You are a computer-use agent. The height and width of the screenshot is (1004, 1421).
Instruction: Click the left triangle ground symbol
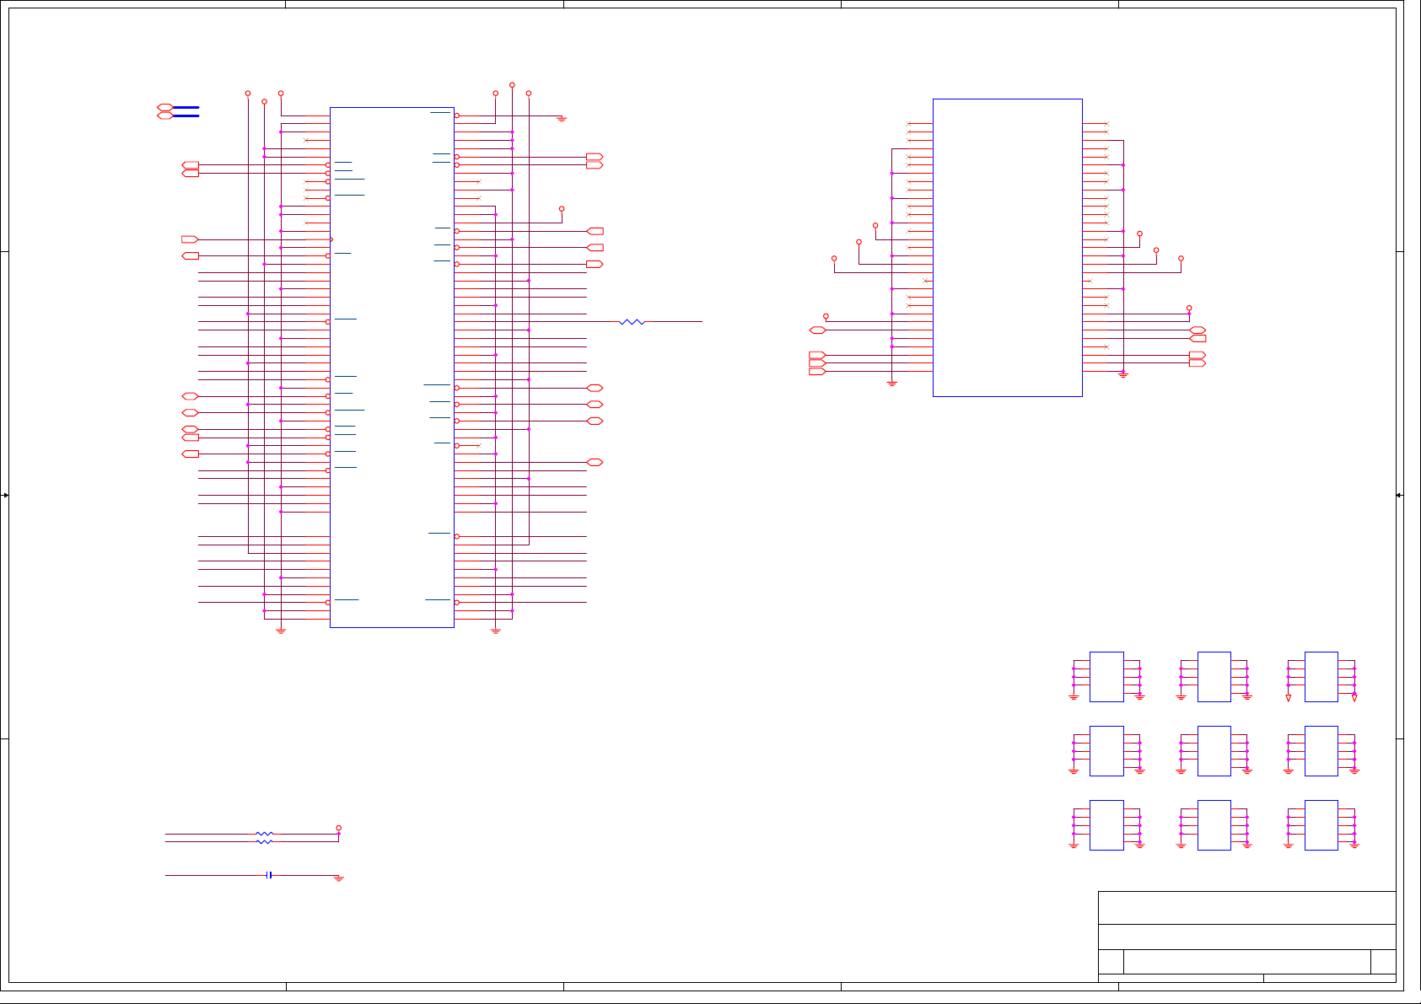1289,698
